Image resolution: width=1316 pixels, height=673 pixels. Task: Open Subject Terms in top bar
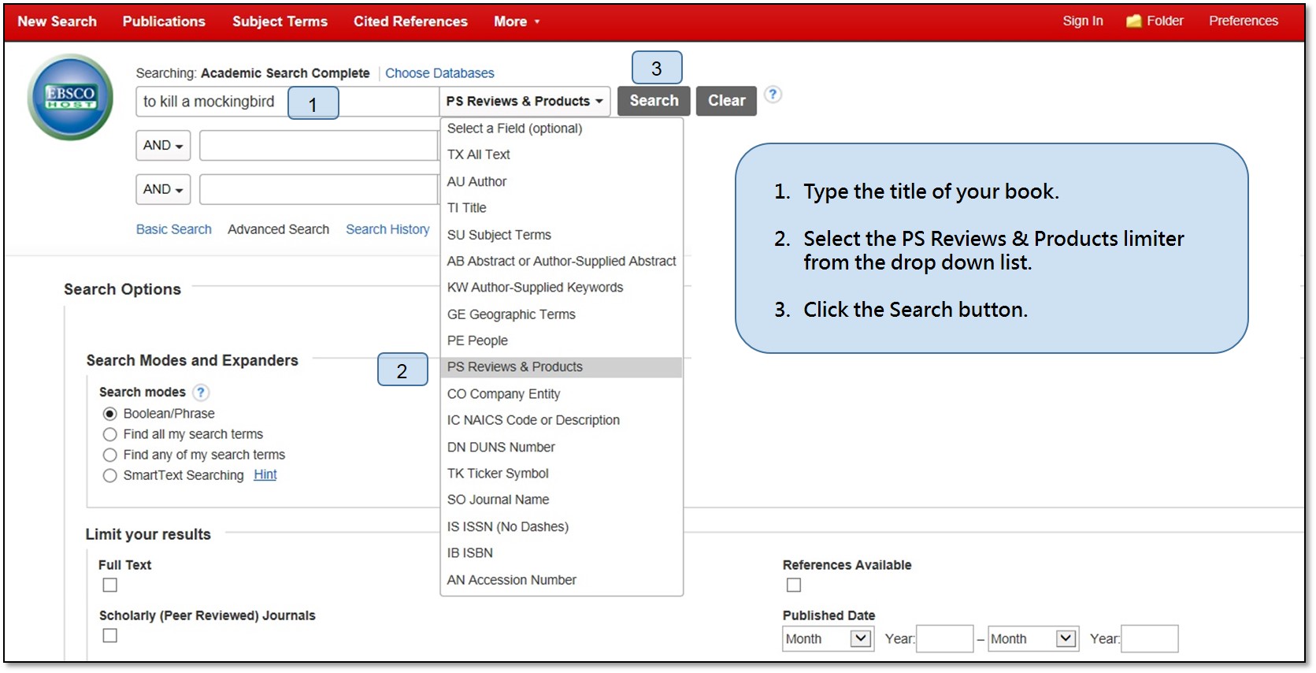(x=280, y=21)
